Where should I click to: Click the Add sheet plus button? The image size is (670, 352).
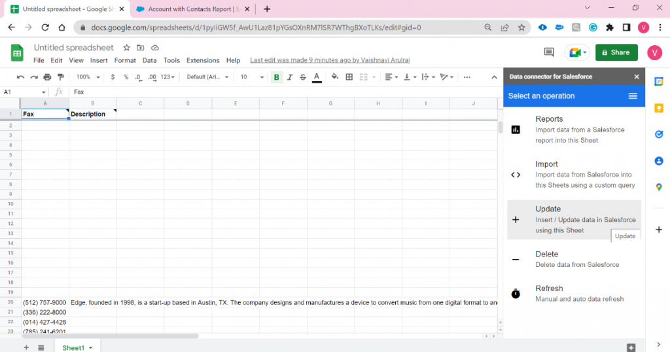(x=26, y=347)
